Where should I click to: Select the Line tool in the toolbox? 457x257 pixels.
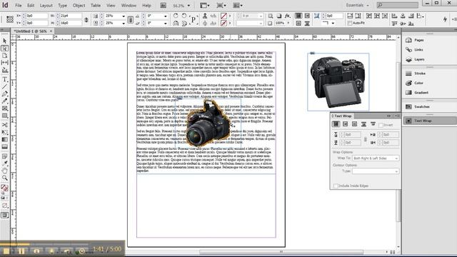[x=5, y=86]
